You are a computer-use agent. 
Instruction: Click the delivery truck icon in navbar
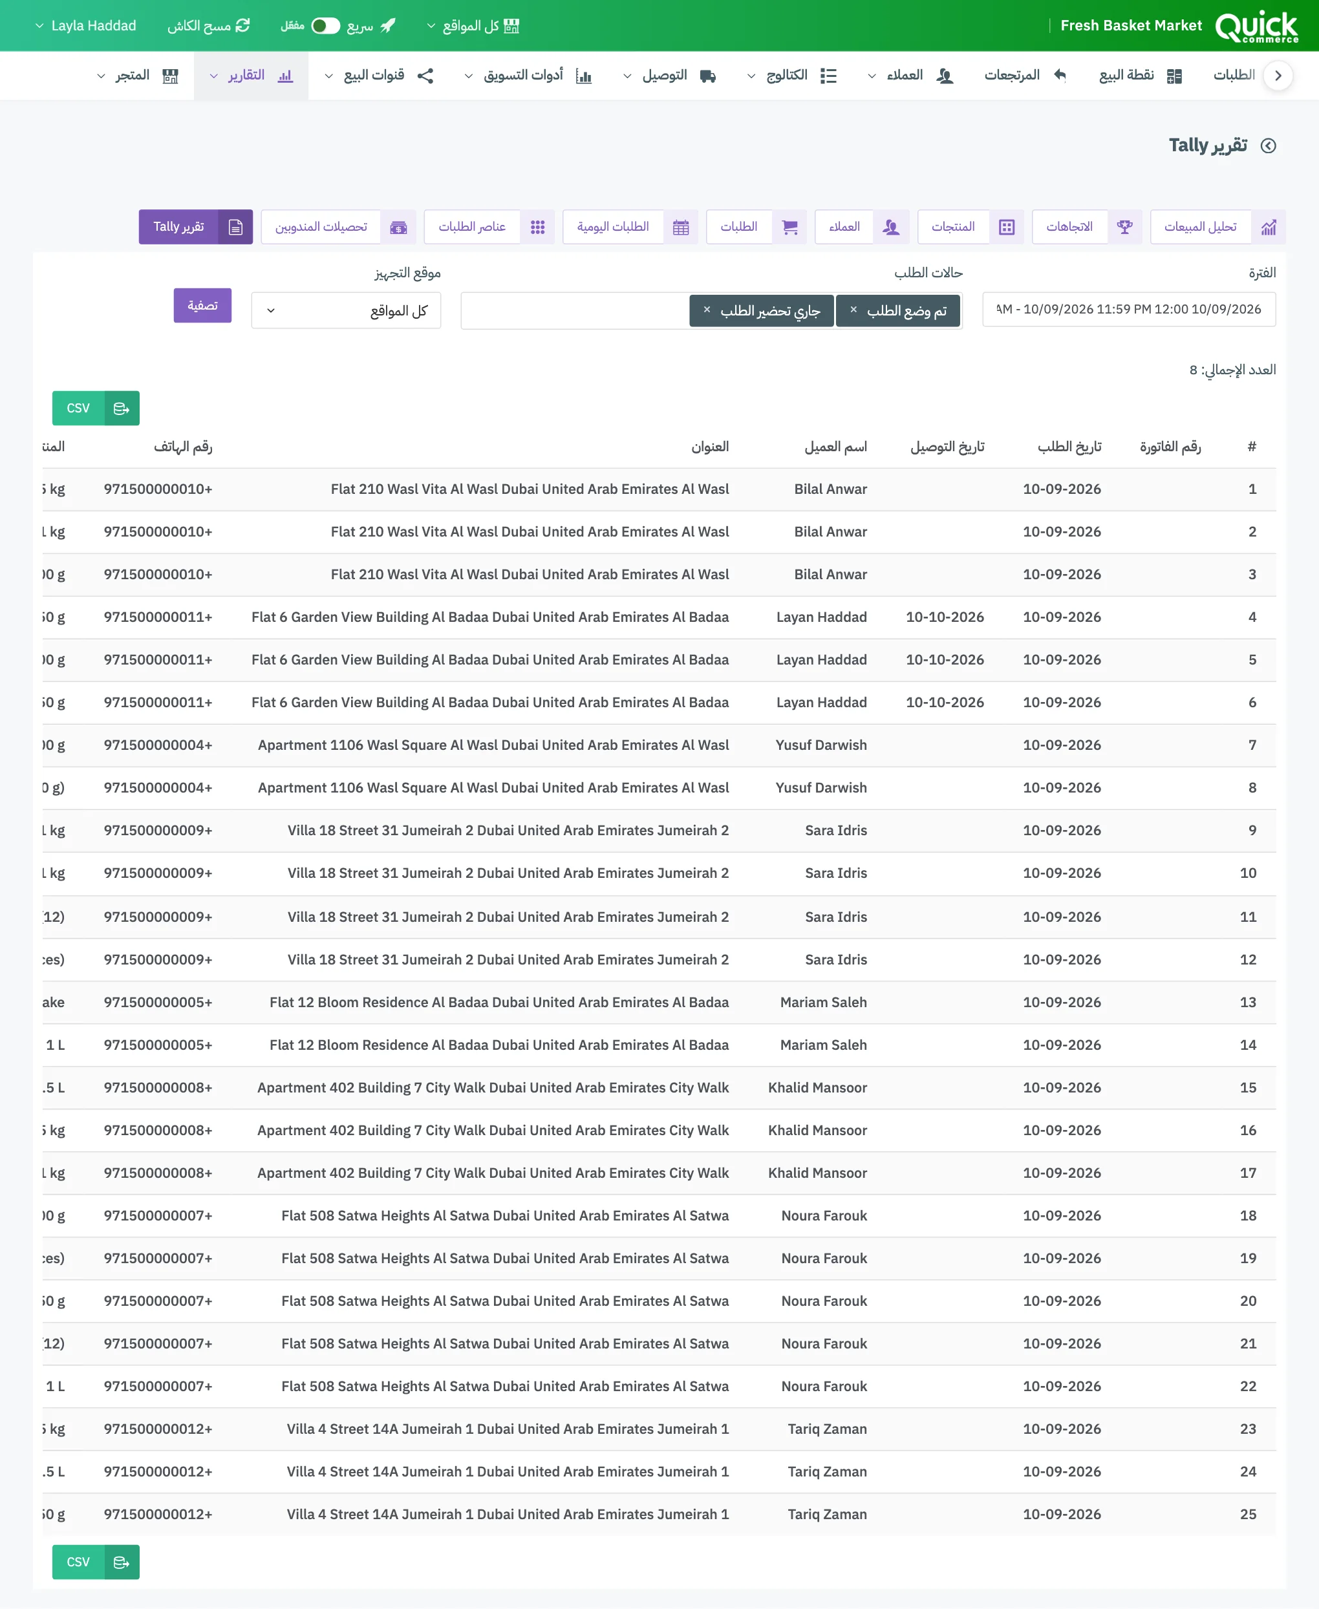(708, 76)
